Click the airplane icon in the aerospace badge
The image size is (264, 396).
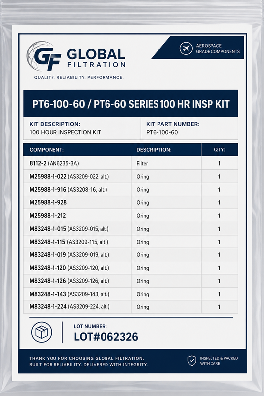click(186, 48)
